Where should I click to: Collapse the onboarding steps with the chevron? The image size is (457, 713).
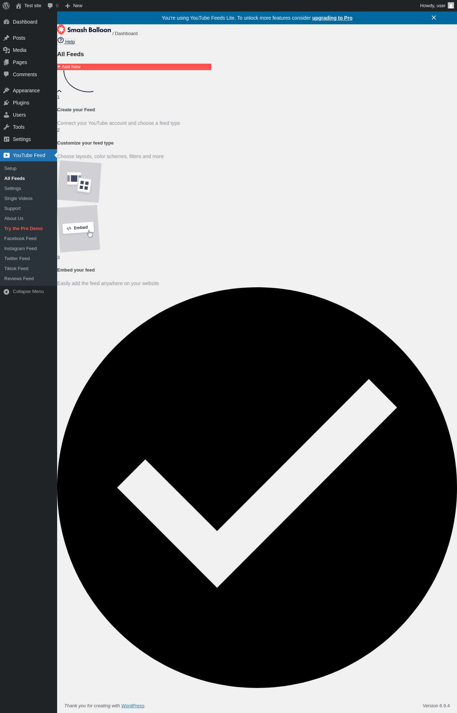(59, 91)
